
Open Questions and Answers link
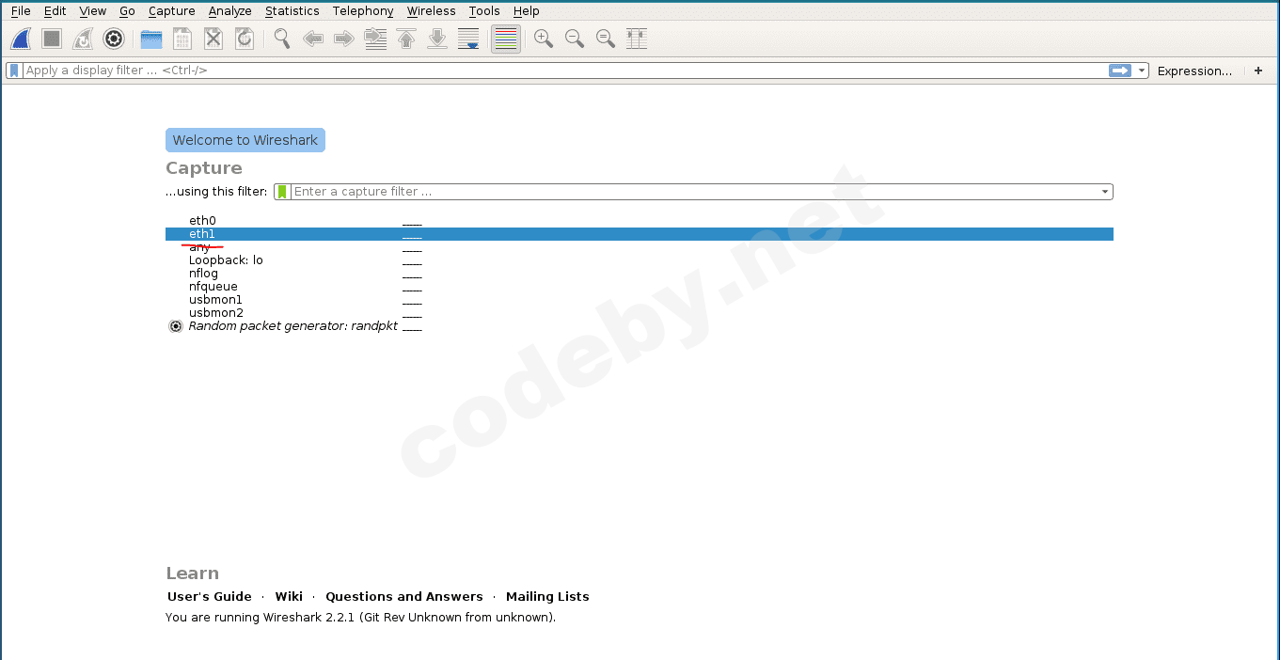pyautogui.click(x=404, y=596)
